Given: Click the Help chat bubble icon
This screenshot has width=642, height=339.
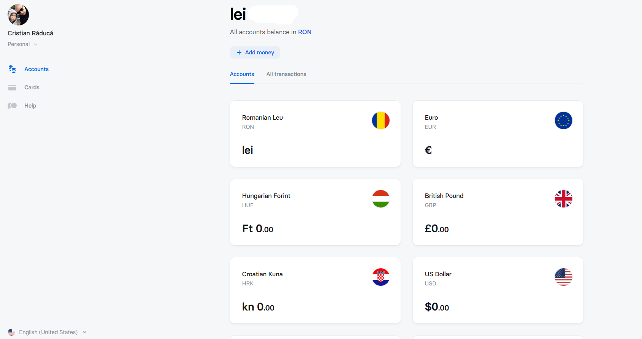Looking at the screenshot, I should 12,106.
